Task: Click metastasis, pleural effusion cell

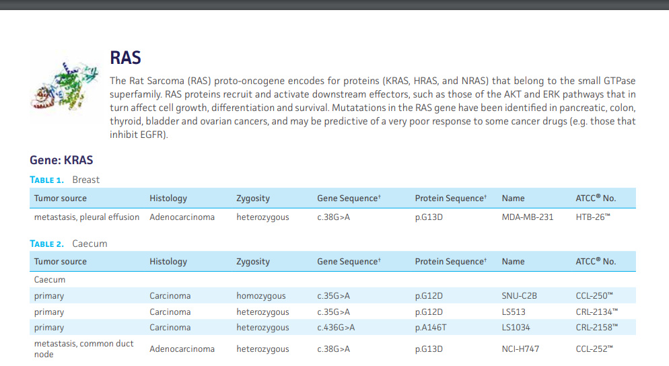Action: [x=87, y=217]
